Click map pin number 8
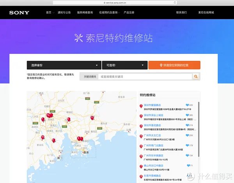 click(x=69, y=119)
